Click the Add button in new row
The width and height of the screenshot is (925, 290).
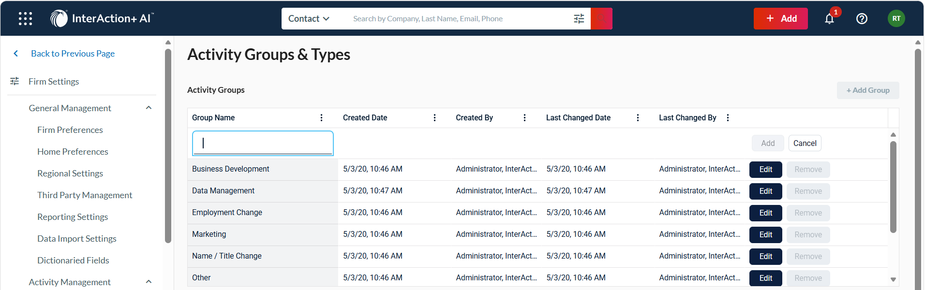768,143
